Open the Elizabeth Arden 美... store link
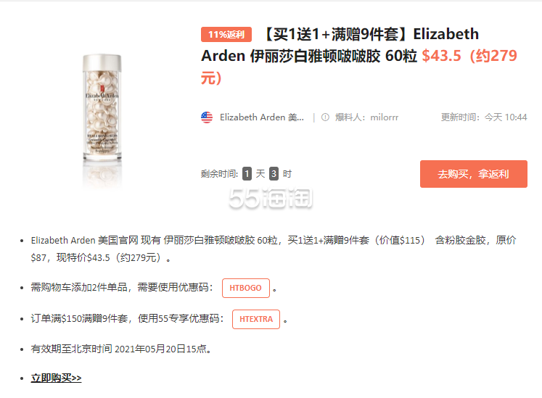Image resolution: width=542 pixels, height=398 pixels. coord(262,117)
